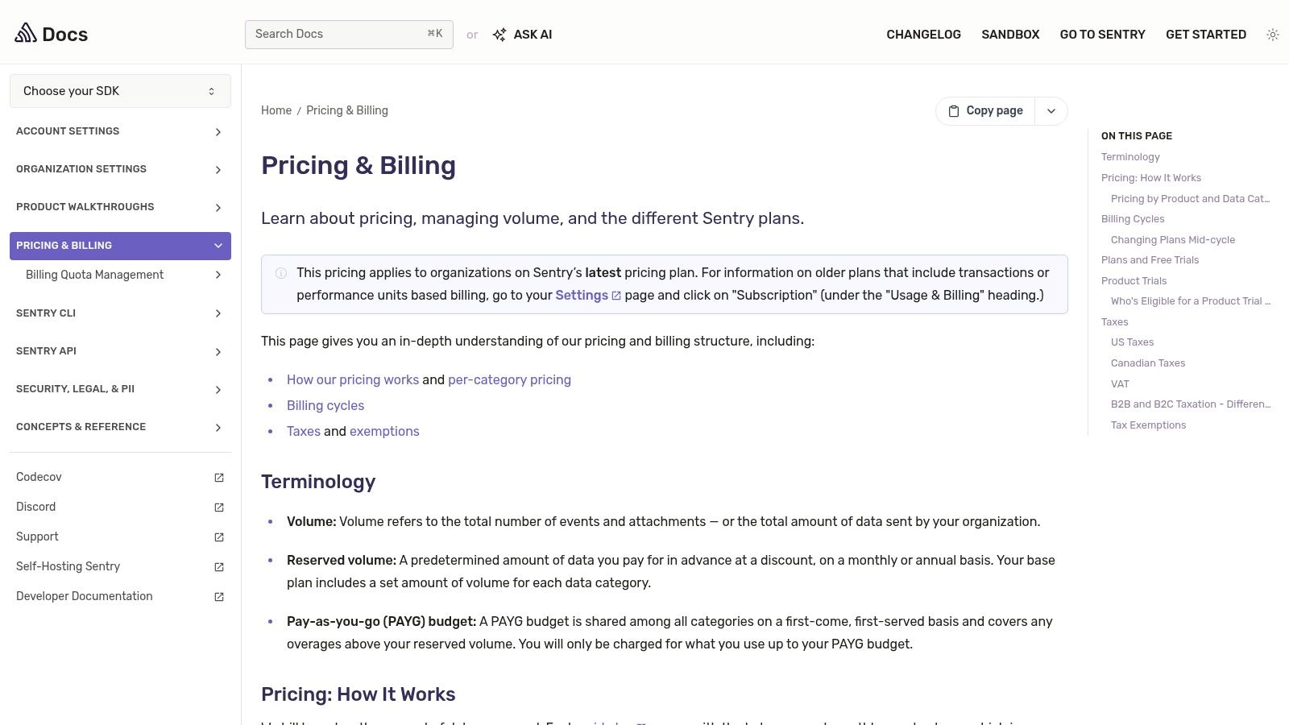
Task: Expand Product Walkthroughs chevron
Action: [218, 207]
